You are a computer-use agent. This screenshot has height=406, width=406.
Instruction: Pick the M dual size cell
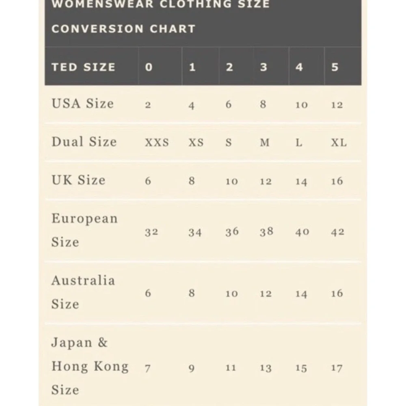(x=265, y=143)
